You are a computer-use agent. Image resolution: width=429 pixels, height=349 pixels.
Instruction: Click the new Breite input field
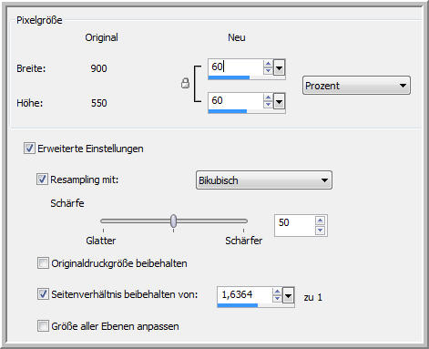(x=236, y=67)
